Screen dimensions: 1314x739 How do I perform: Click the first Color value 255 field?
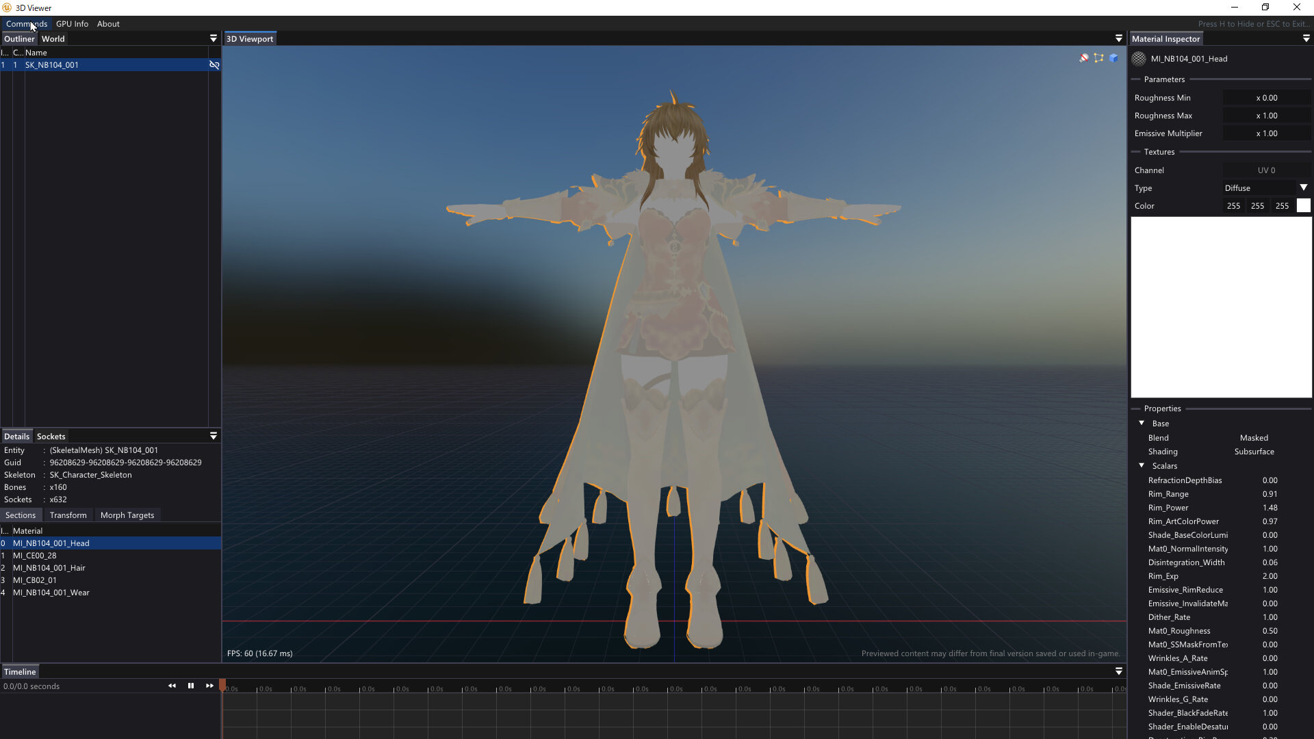tap(1233, 206)
